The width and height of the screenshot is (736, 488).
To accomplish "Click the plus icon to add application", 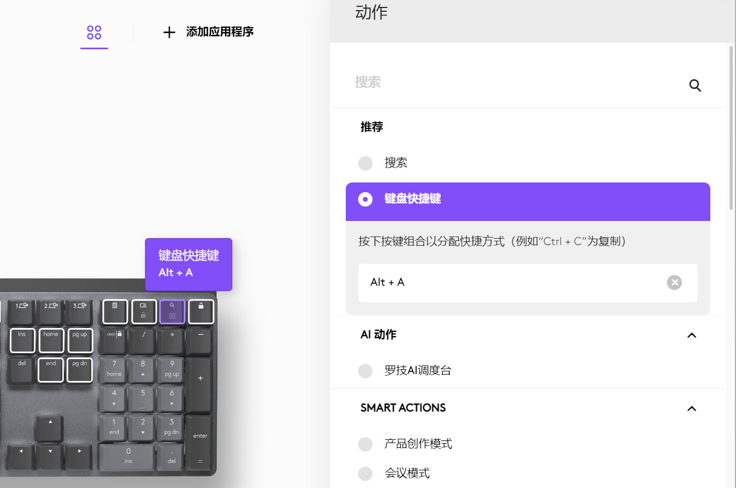I will click(x=169, y=33).
